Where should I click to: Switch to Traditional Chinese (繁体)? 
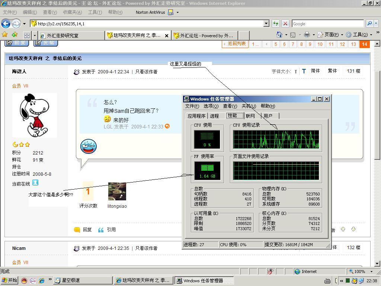tap(332, 71)
